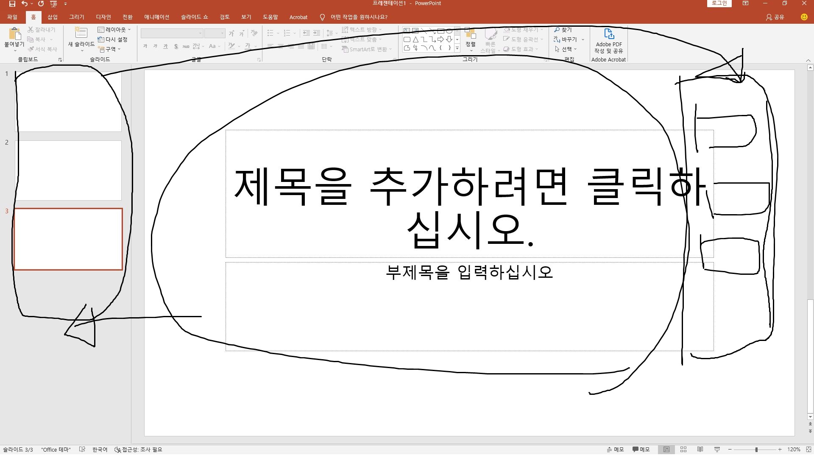Toggle bold formatting

click(145, 46)
